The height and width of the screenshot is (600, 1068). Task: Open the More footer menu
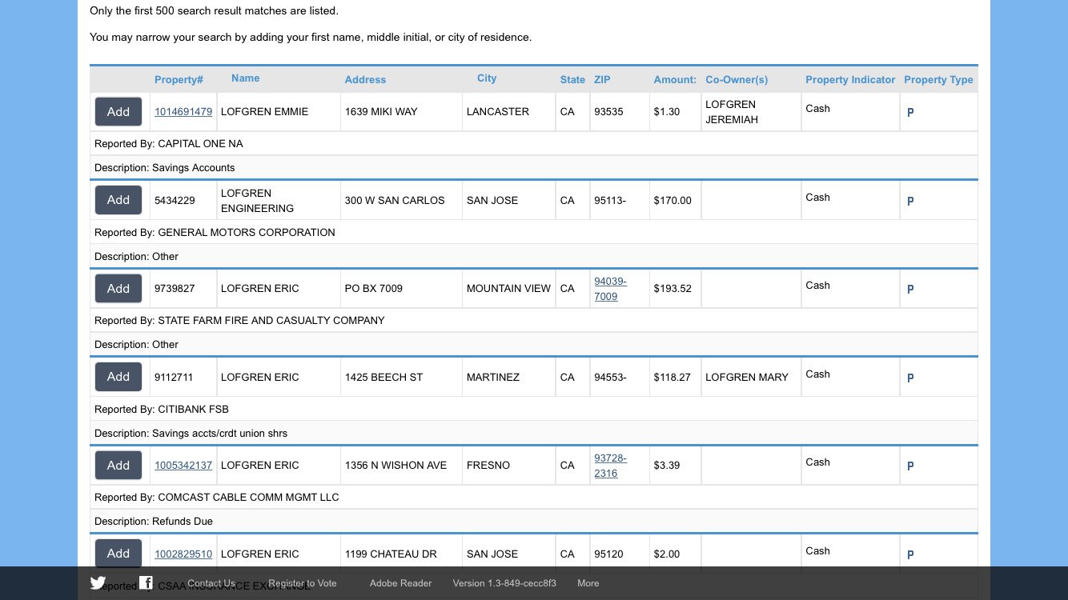pyautogui.click(x=588, y=583)
